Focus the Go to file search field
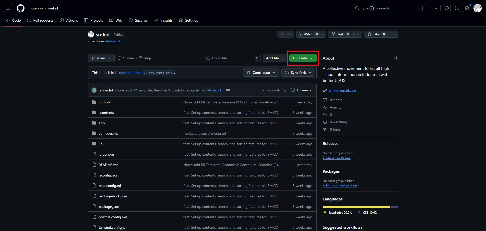The image size is (486, 231). pos(232,58)
